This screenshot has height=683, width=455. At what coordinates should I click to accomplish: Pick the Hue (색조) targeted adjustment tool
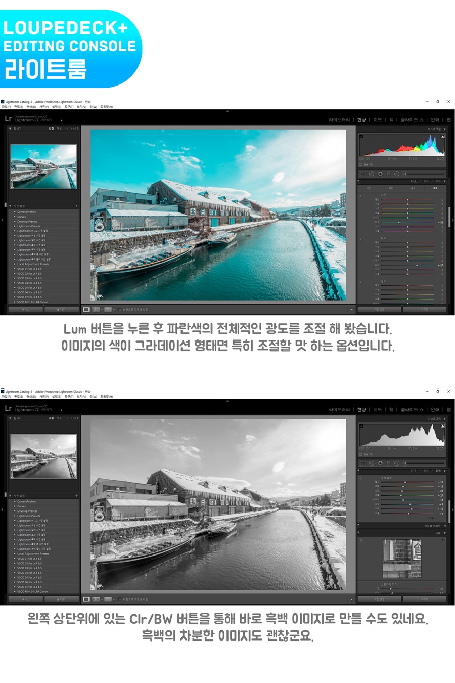click(x=360, y=196)
